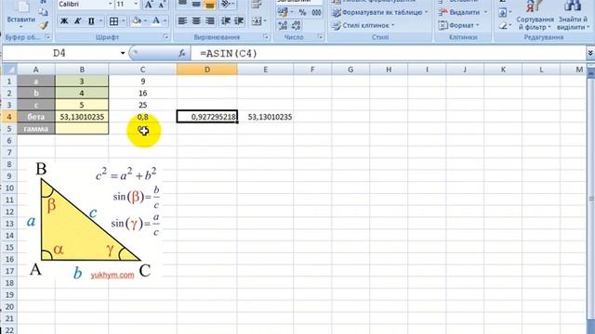Open Font group dialog launcher
The height and width of the screenshot is (334, 595).
[x=165, y=37]
